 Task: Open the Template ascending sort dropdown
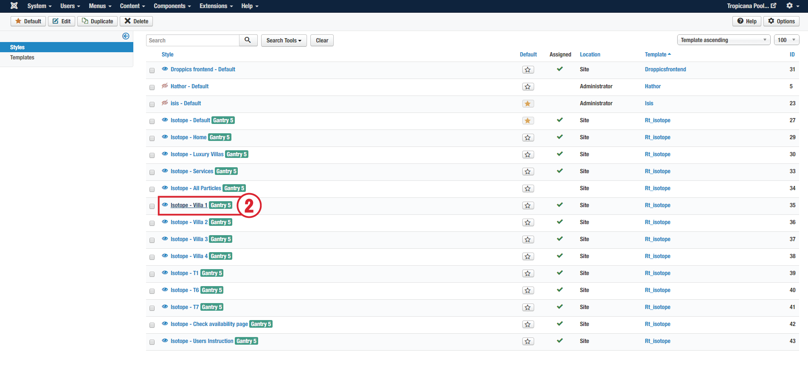[x=724, y=40]
